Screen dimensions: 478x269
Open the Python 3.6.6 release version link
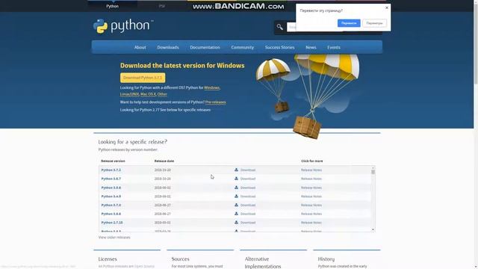click(111, 214)
